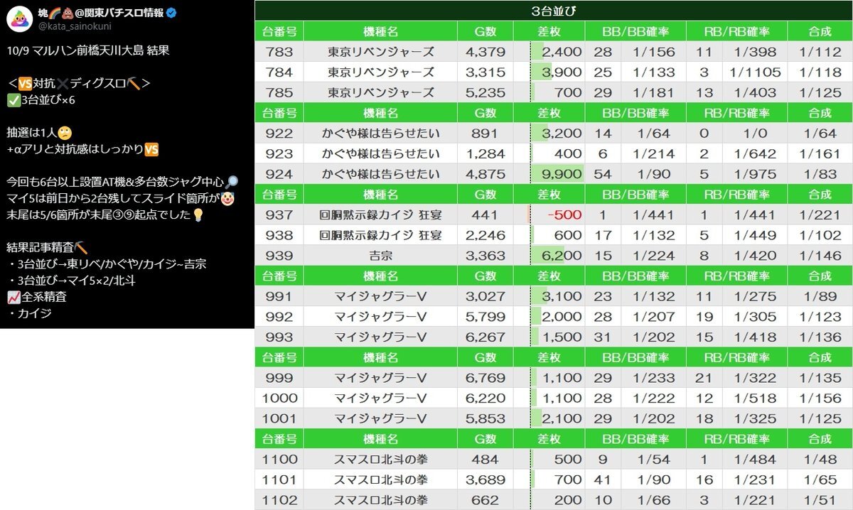Click 東京リベンジャーズ in row 784
Image resolution: width=853 pixels, height=510 pixels.
(381, 72)
